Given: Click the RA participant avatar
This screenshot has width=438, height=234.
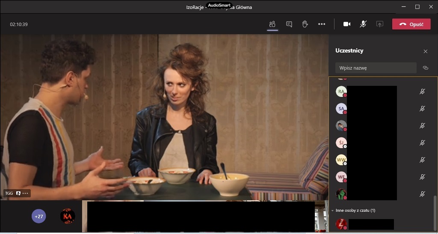Looking at the screenshot, I should click(x=341, y=91).
